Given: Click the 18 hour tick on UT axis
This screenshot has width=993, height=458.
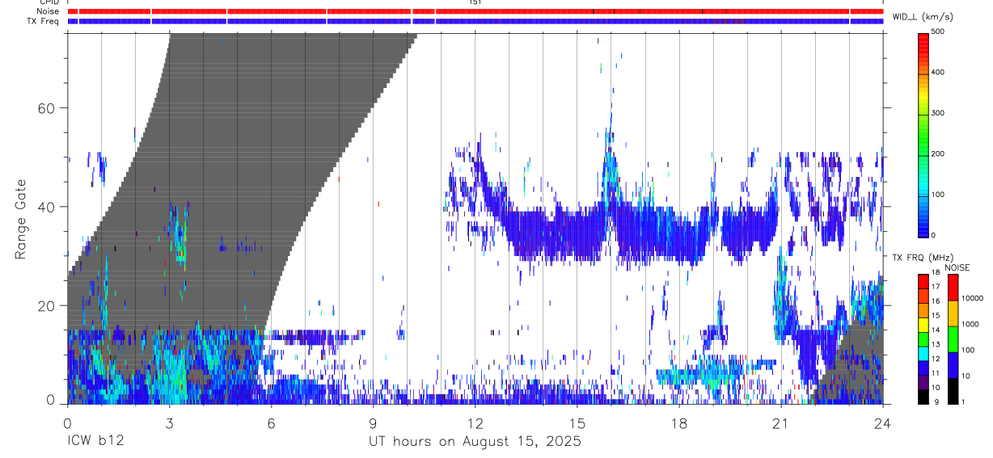Looking at the screenshot, I should [x=678, y=422].
